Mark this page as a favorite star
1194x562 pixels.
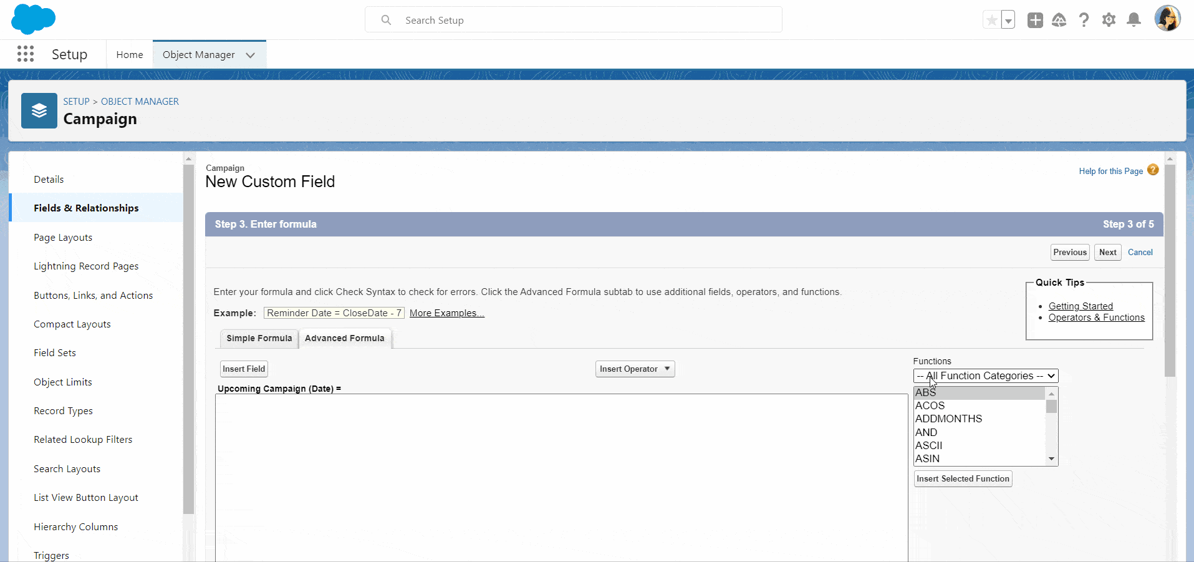coord(991,19)
